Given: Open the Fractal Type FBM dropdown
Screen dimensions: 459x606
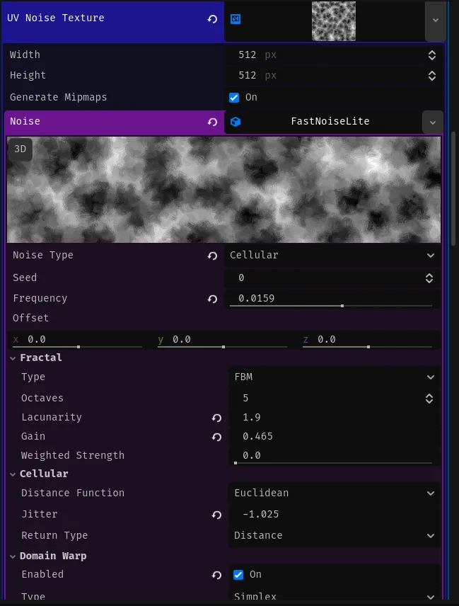Looking at the screenshot, I should point(332,377).
